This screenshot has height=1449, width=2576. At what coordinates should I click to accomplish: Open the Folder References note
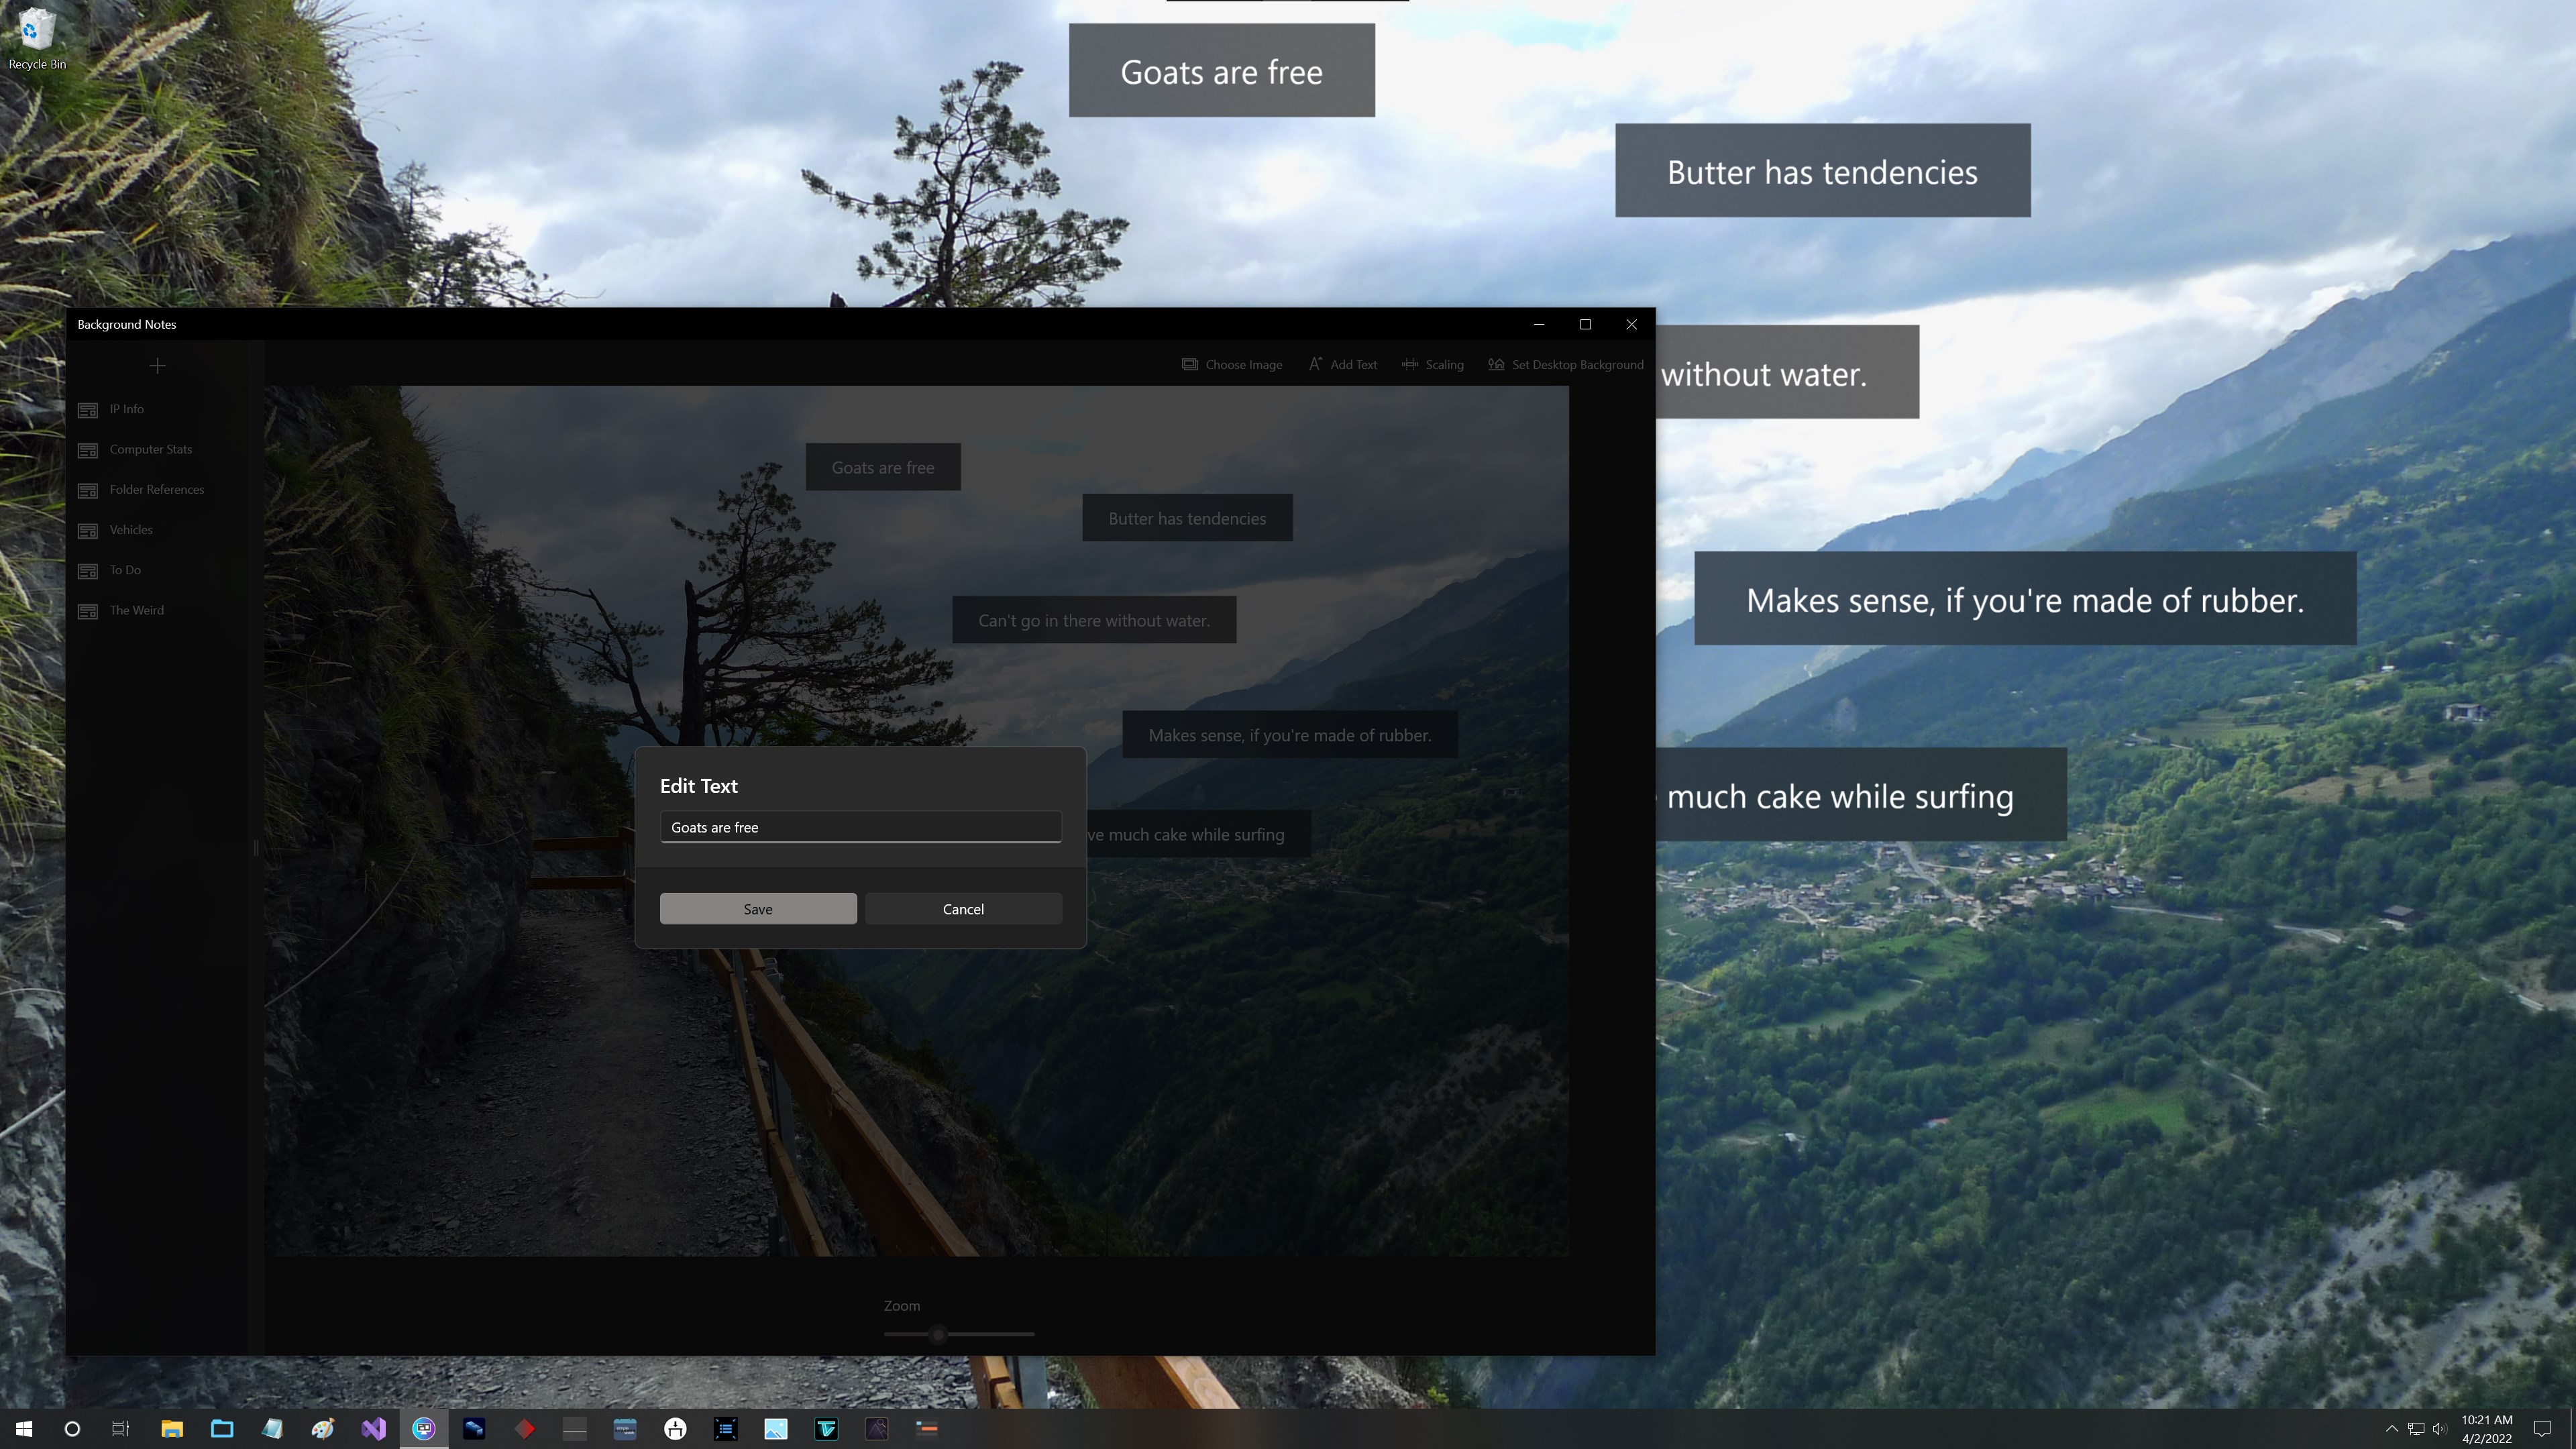[x=156, y=489]
